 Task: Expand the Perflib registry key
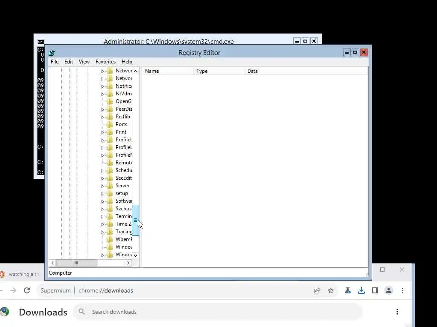102,117
